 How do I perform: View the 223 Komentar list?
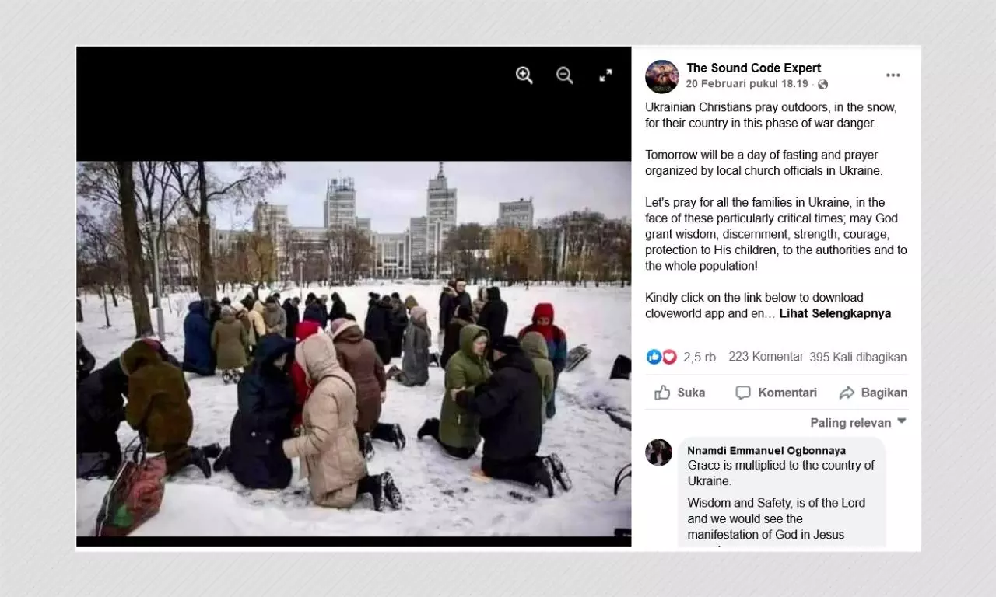766,357
